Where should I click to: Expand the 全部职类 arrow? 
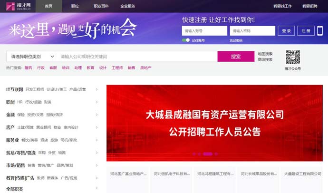click(96, 188)
